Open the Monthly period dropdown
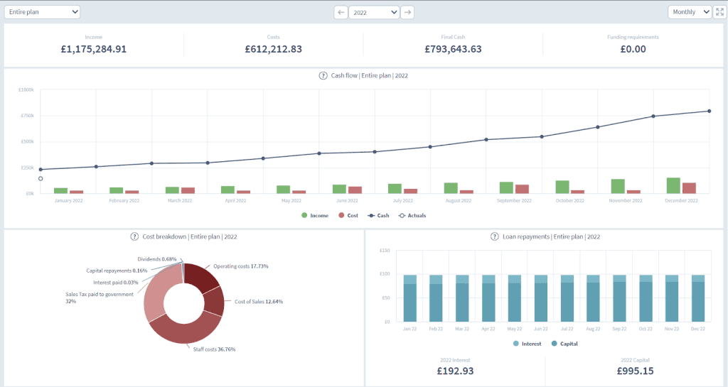Image resolution: width=728 pixels, height=387 pixels. (x=690, y=12)
